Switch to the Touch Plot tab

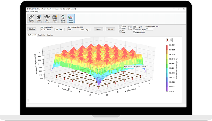(41, 35)
